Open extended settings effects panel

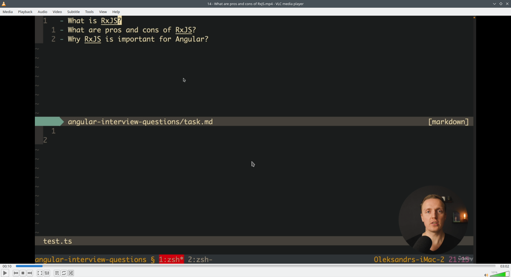(47, 273)
